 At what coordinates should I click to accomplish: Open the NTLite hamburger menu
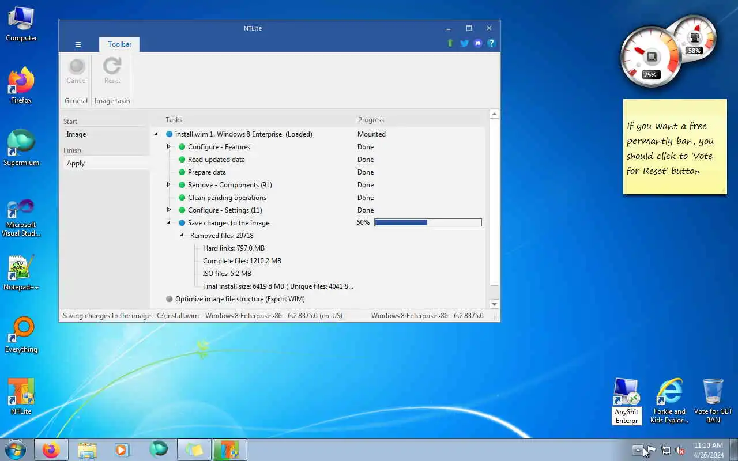click(x=78, y=44)
